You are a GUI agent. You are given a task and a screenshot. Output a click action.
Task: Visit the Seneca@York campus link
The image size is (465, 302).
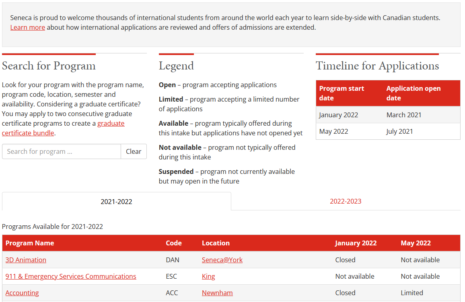(x=222, y=260)
